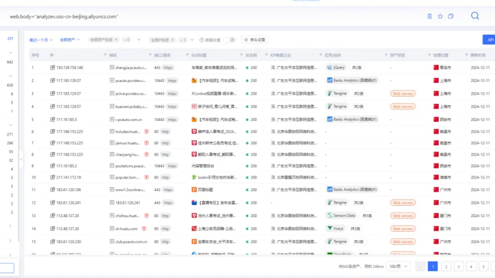Image resolution: width=495 pixels, height=278 pixels.
Task: Click the IP icon beside 150.139.158.148
Action: coord(53,68)
